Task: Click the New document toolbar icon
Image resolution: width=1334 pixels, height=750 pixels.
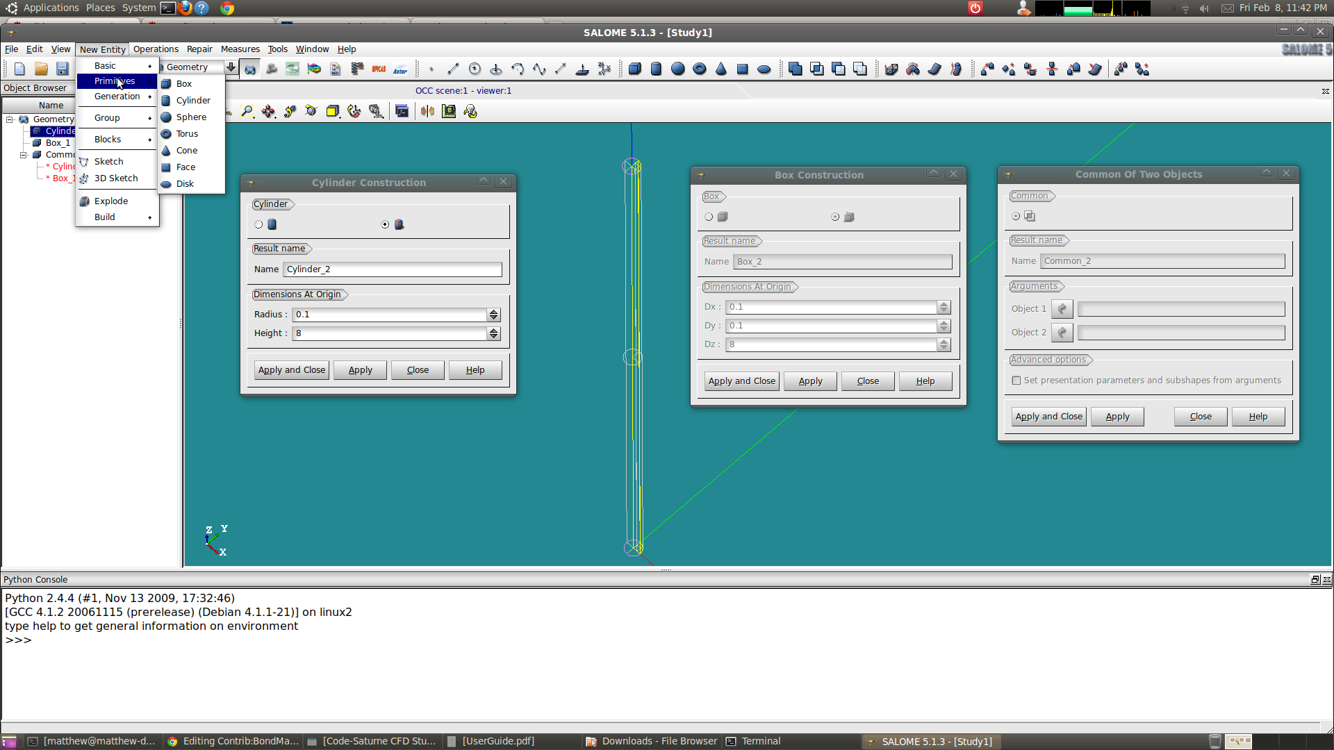Action: coord(19,69)
